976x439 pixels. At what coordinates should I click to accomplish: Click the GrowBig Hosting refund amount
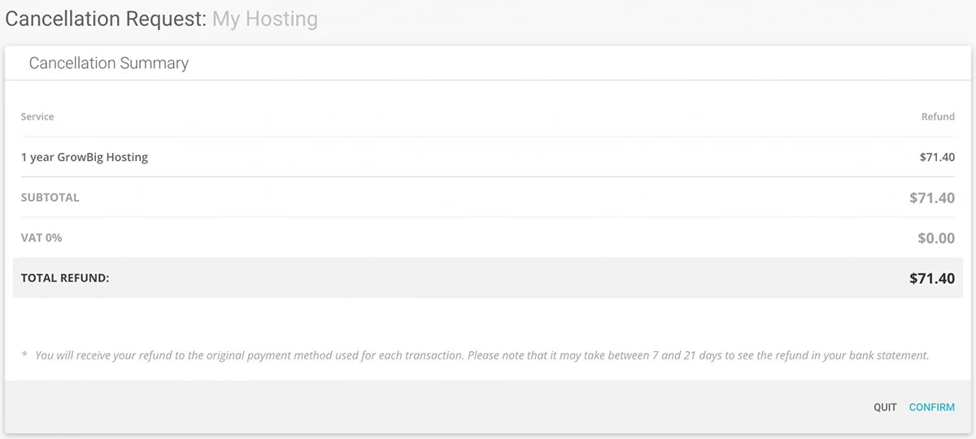[937, 157]
